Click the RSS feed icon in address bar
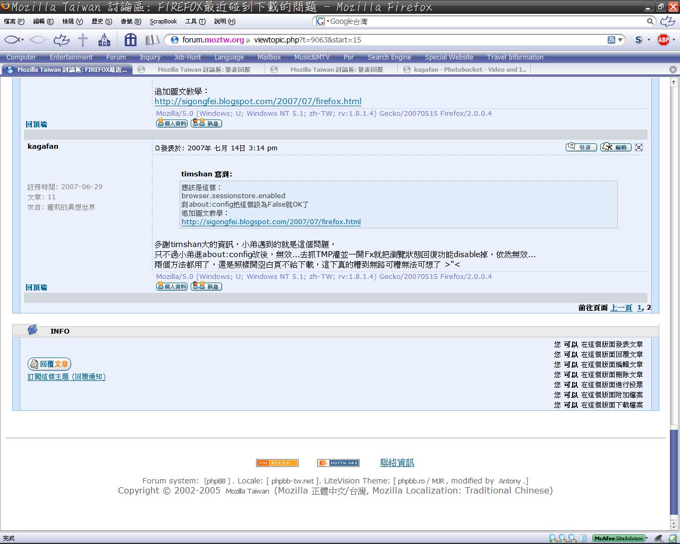The image size is (680, 544). pyautogui.click(x=611, y=40)
